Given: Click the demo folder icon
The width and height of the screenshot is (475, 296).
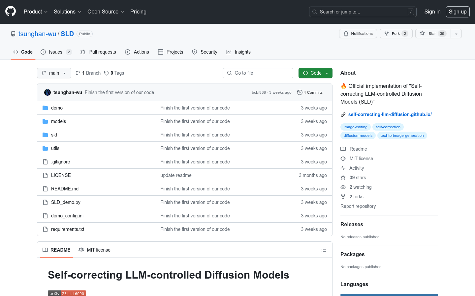Looking at the screenshot, I should pos(45,108).
